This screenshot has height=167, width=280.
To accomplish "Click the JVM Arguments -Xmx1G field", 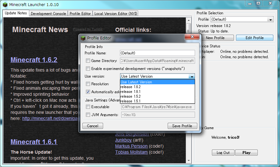I will [158, 115].
